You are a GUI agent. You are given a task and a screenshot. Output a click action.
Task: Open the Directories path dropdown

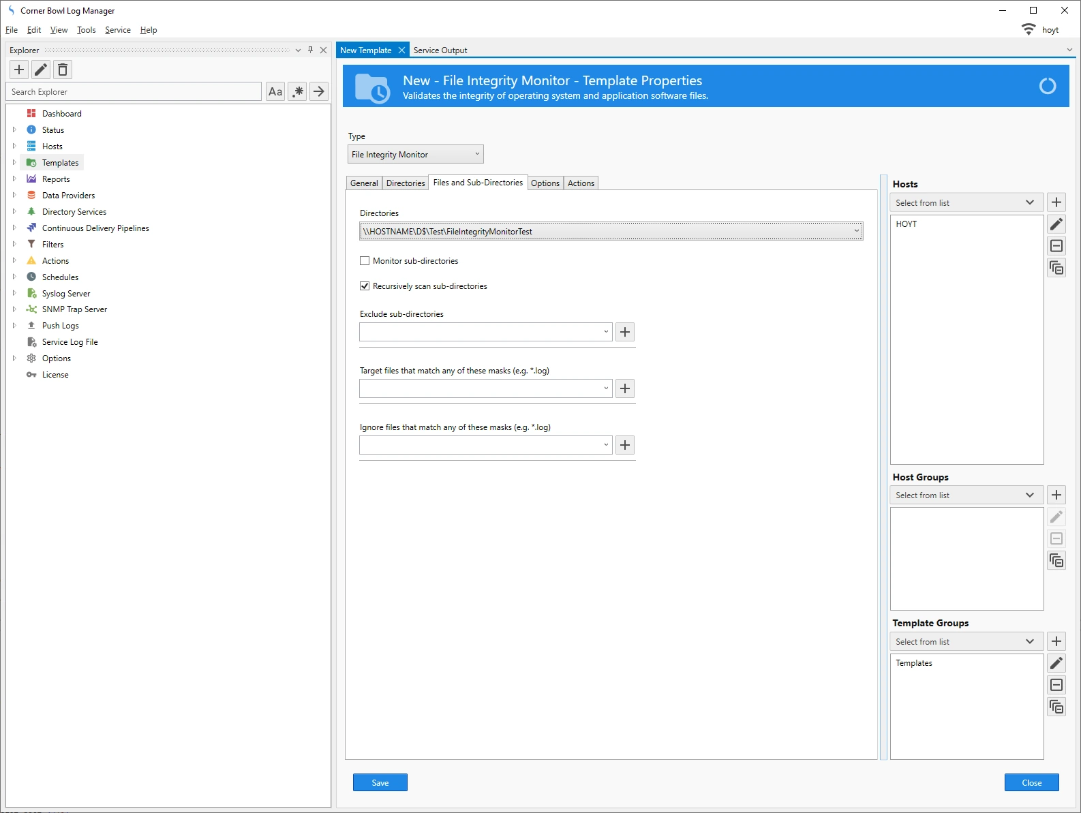click(x=856, y=232)
